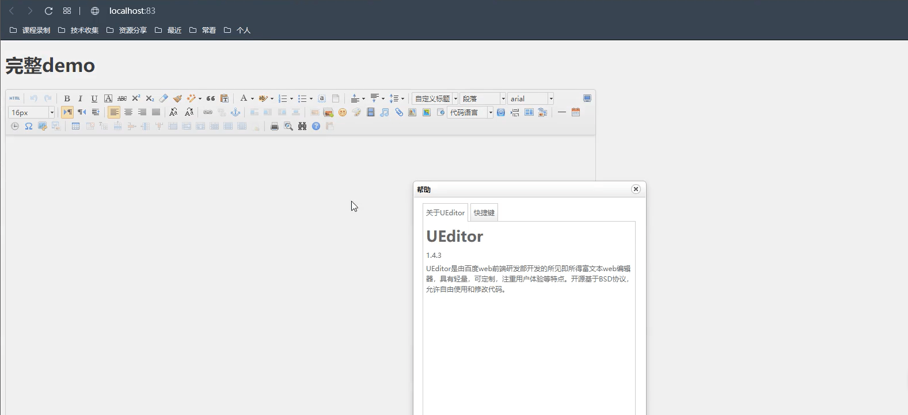Open the font color dropdown arrow
The height and width of the screenshot is (415, 908).
(252, 99)
